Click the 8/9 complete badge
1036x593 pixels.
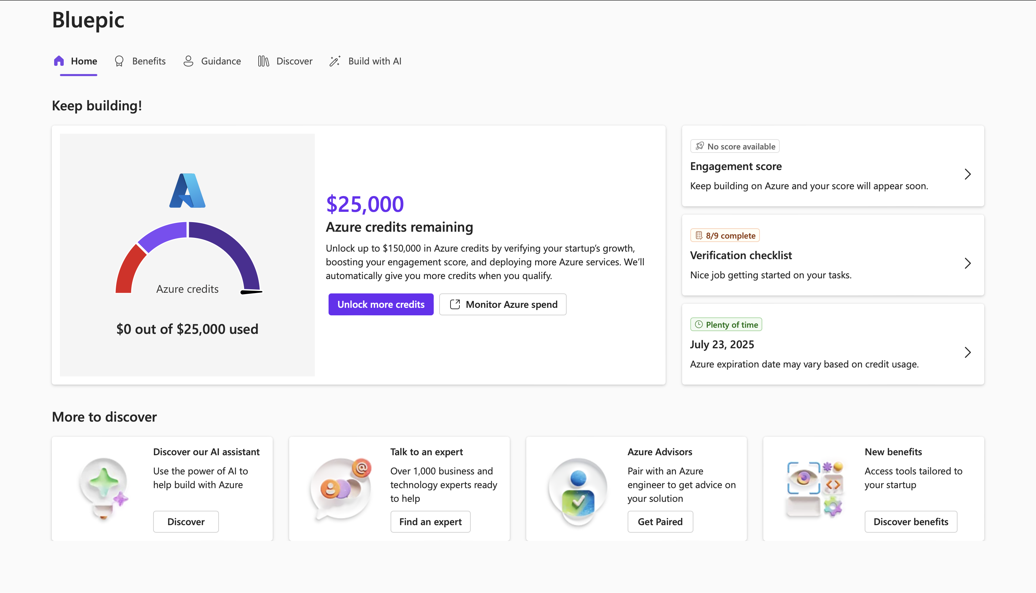click(725, 235)
